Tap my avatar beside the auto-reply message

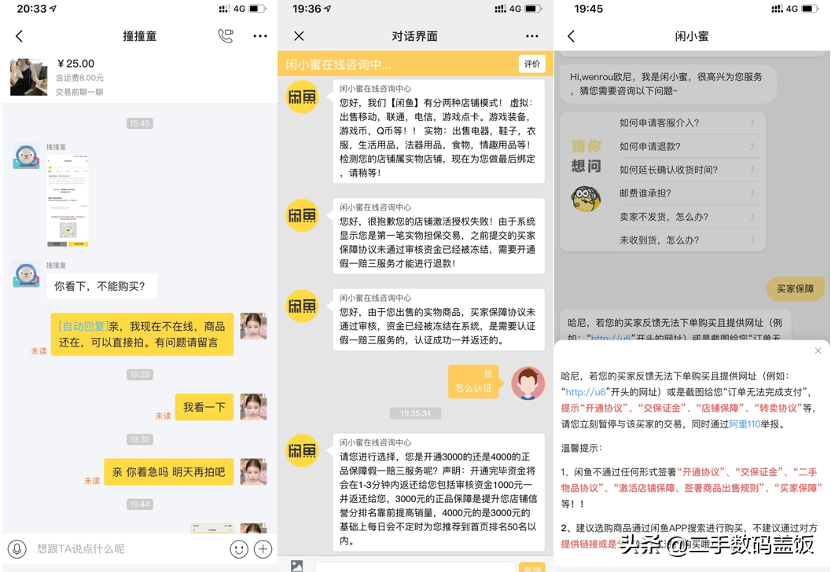(x=253, y=326)
